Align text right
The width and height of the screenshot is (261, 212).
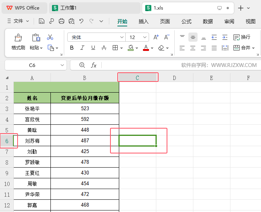click(x=203, y=48)
